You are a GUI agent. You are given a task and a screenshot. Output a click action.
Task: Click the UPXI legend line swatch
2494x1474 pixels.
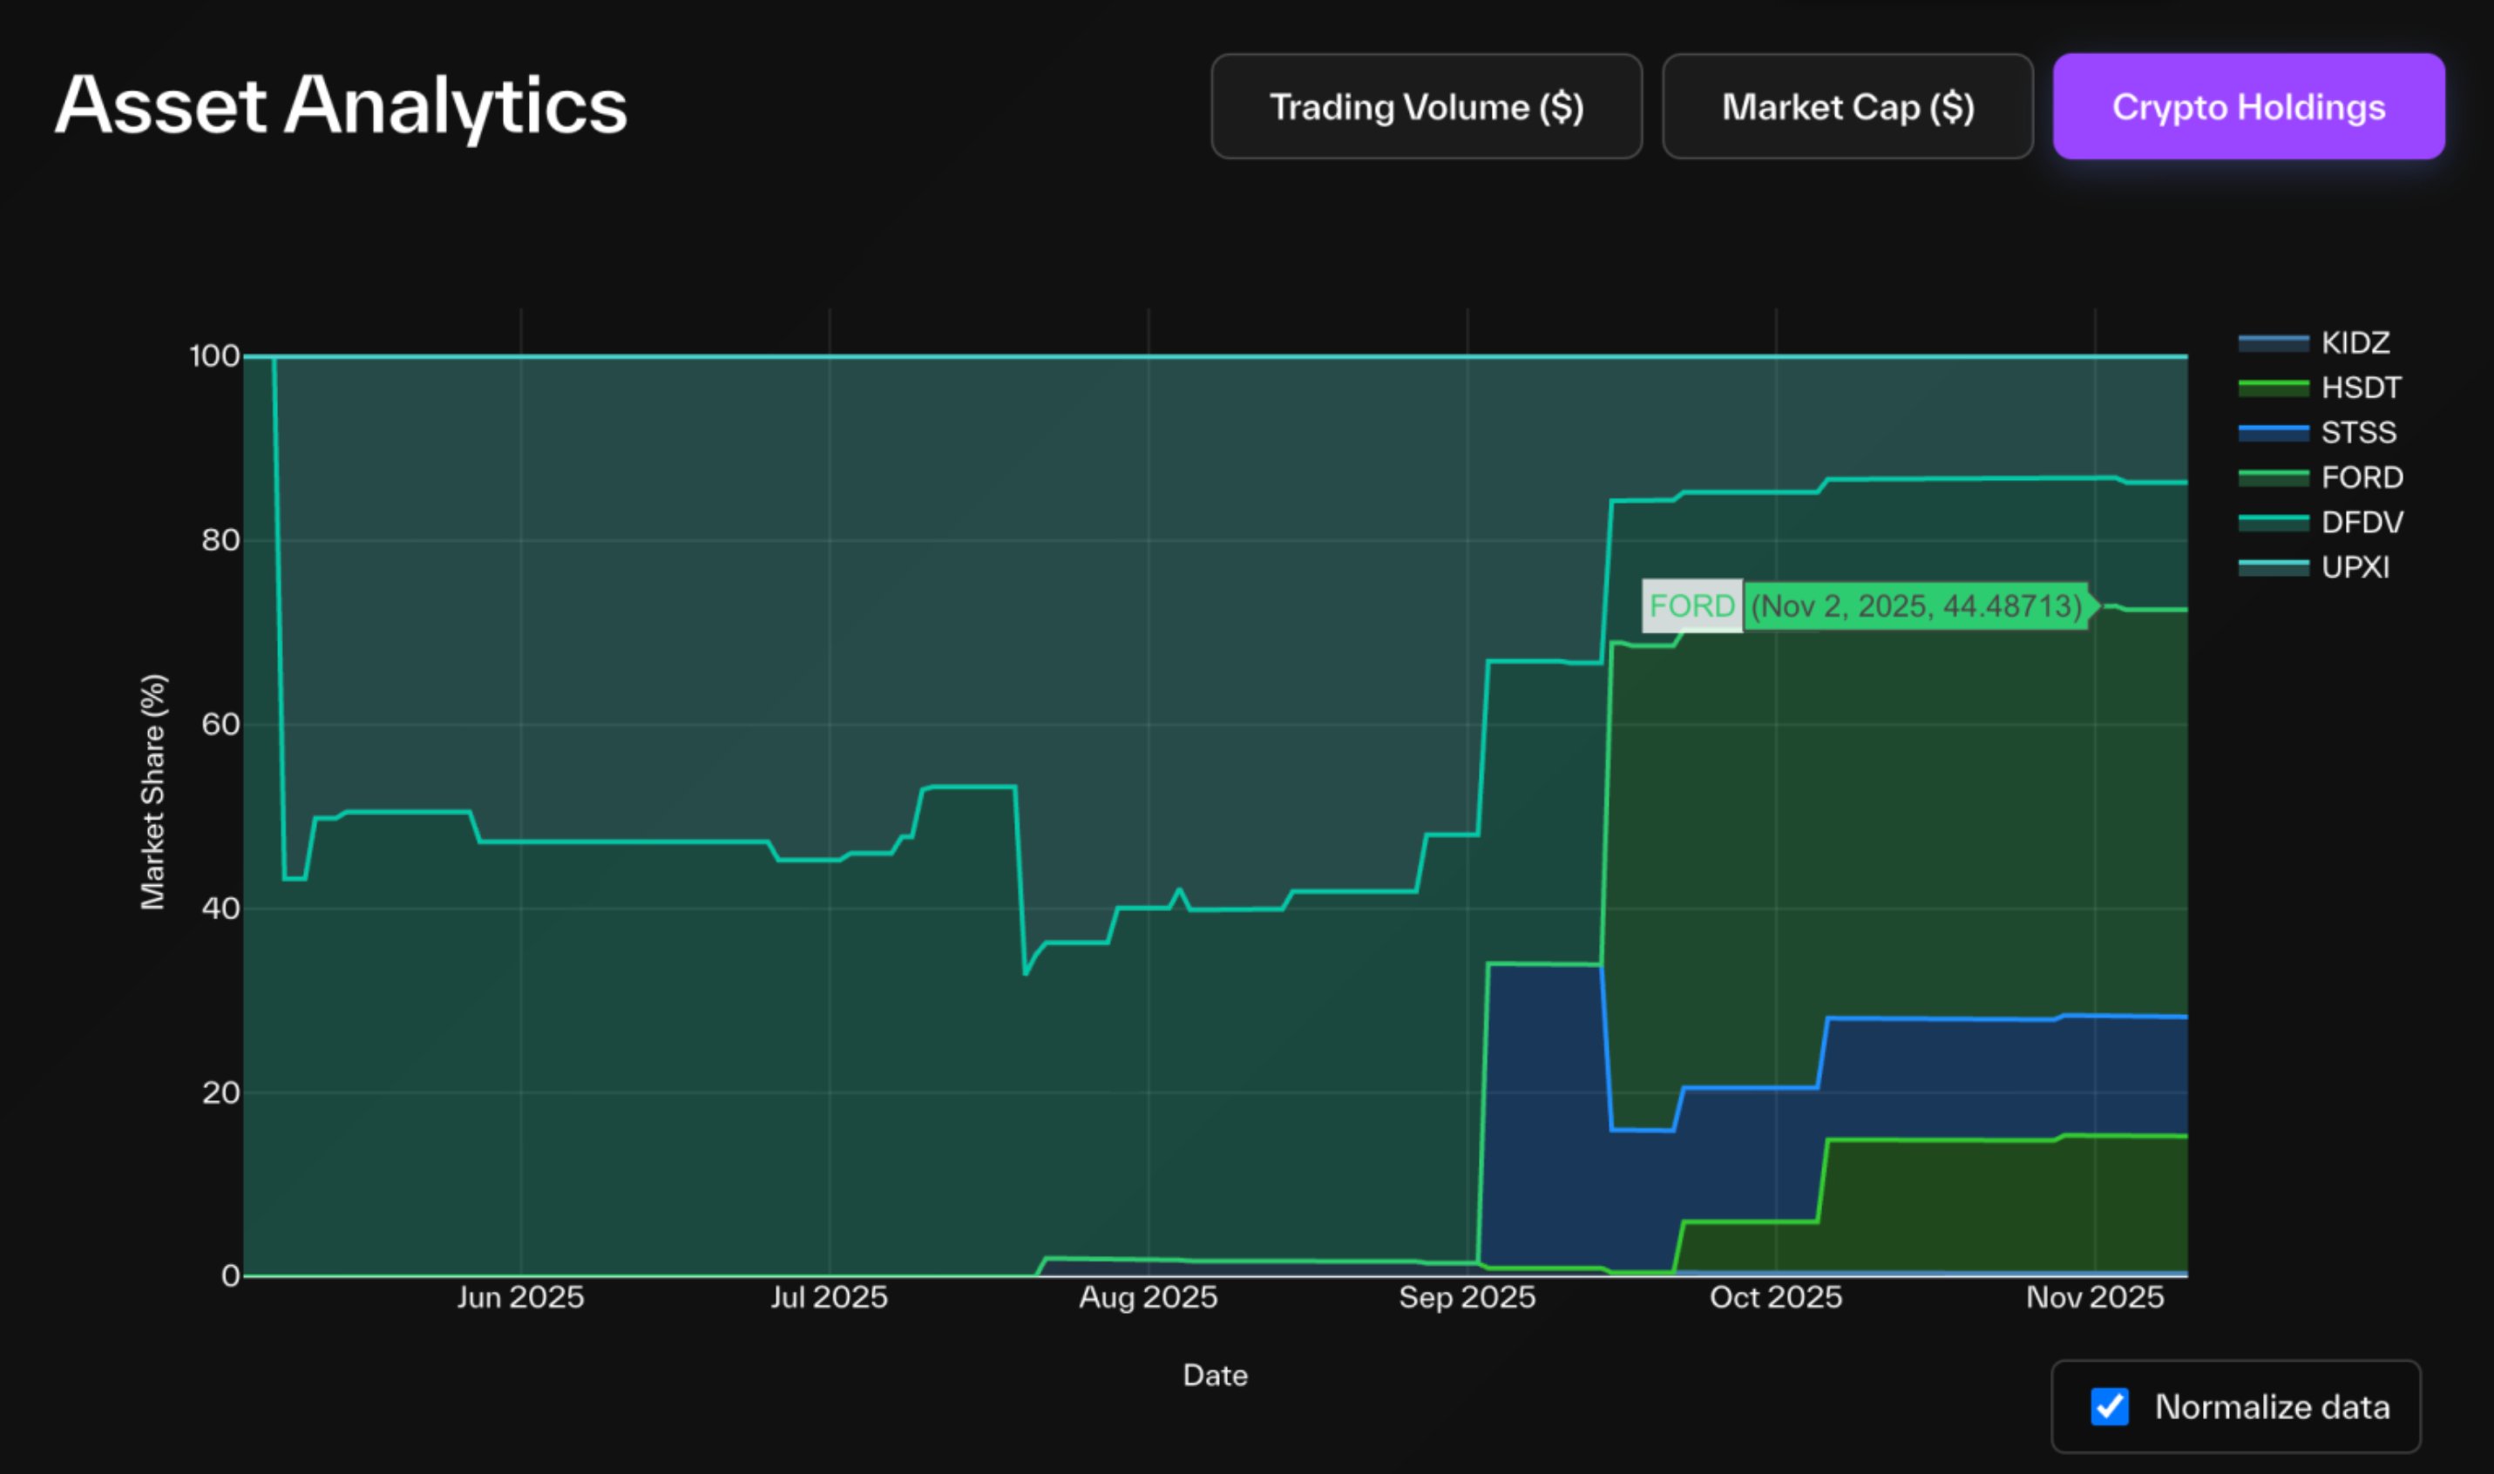tap(2273, 567)
